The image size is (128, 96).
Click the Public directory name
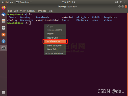tap(96, 17)
